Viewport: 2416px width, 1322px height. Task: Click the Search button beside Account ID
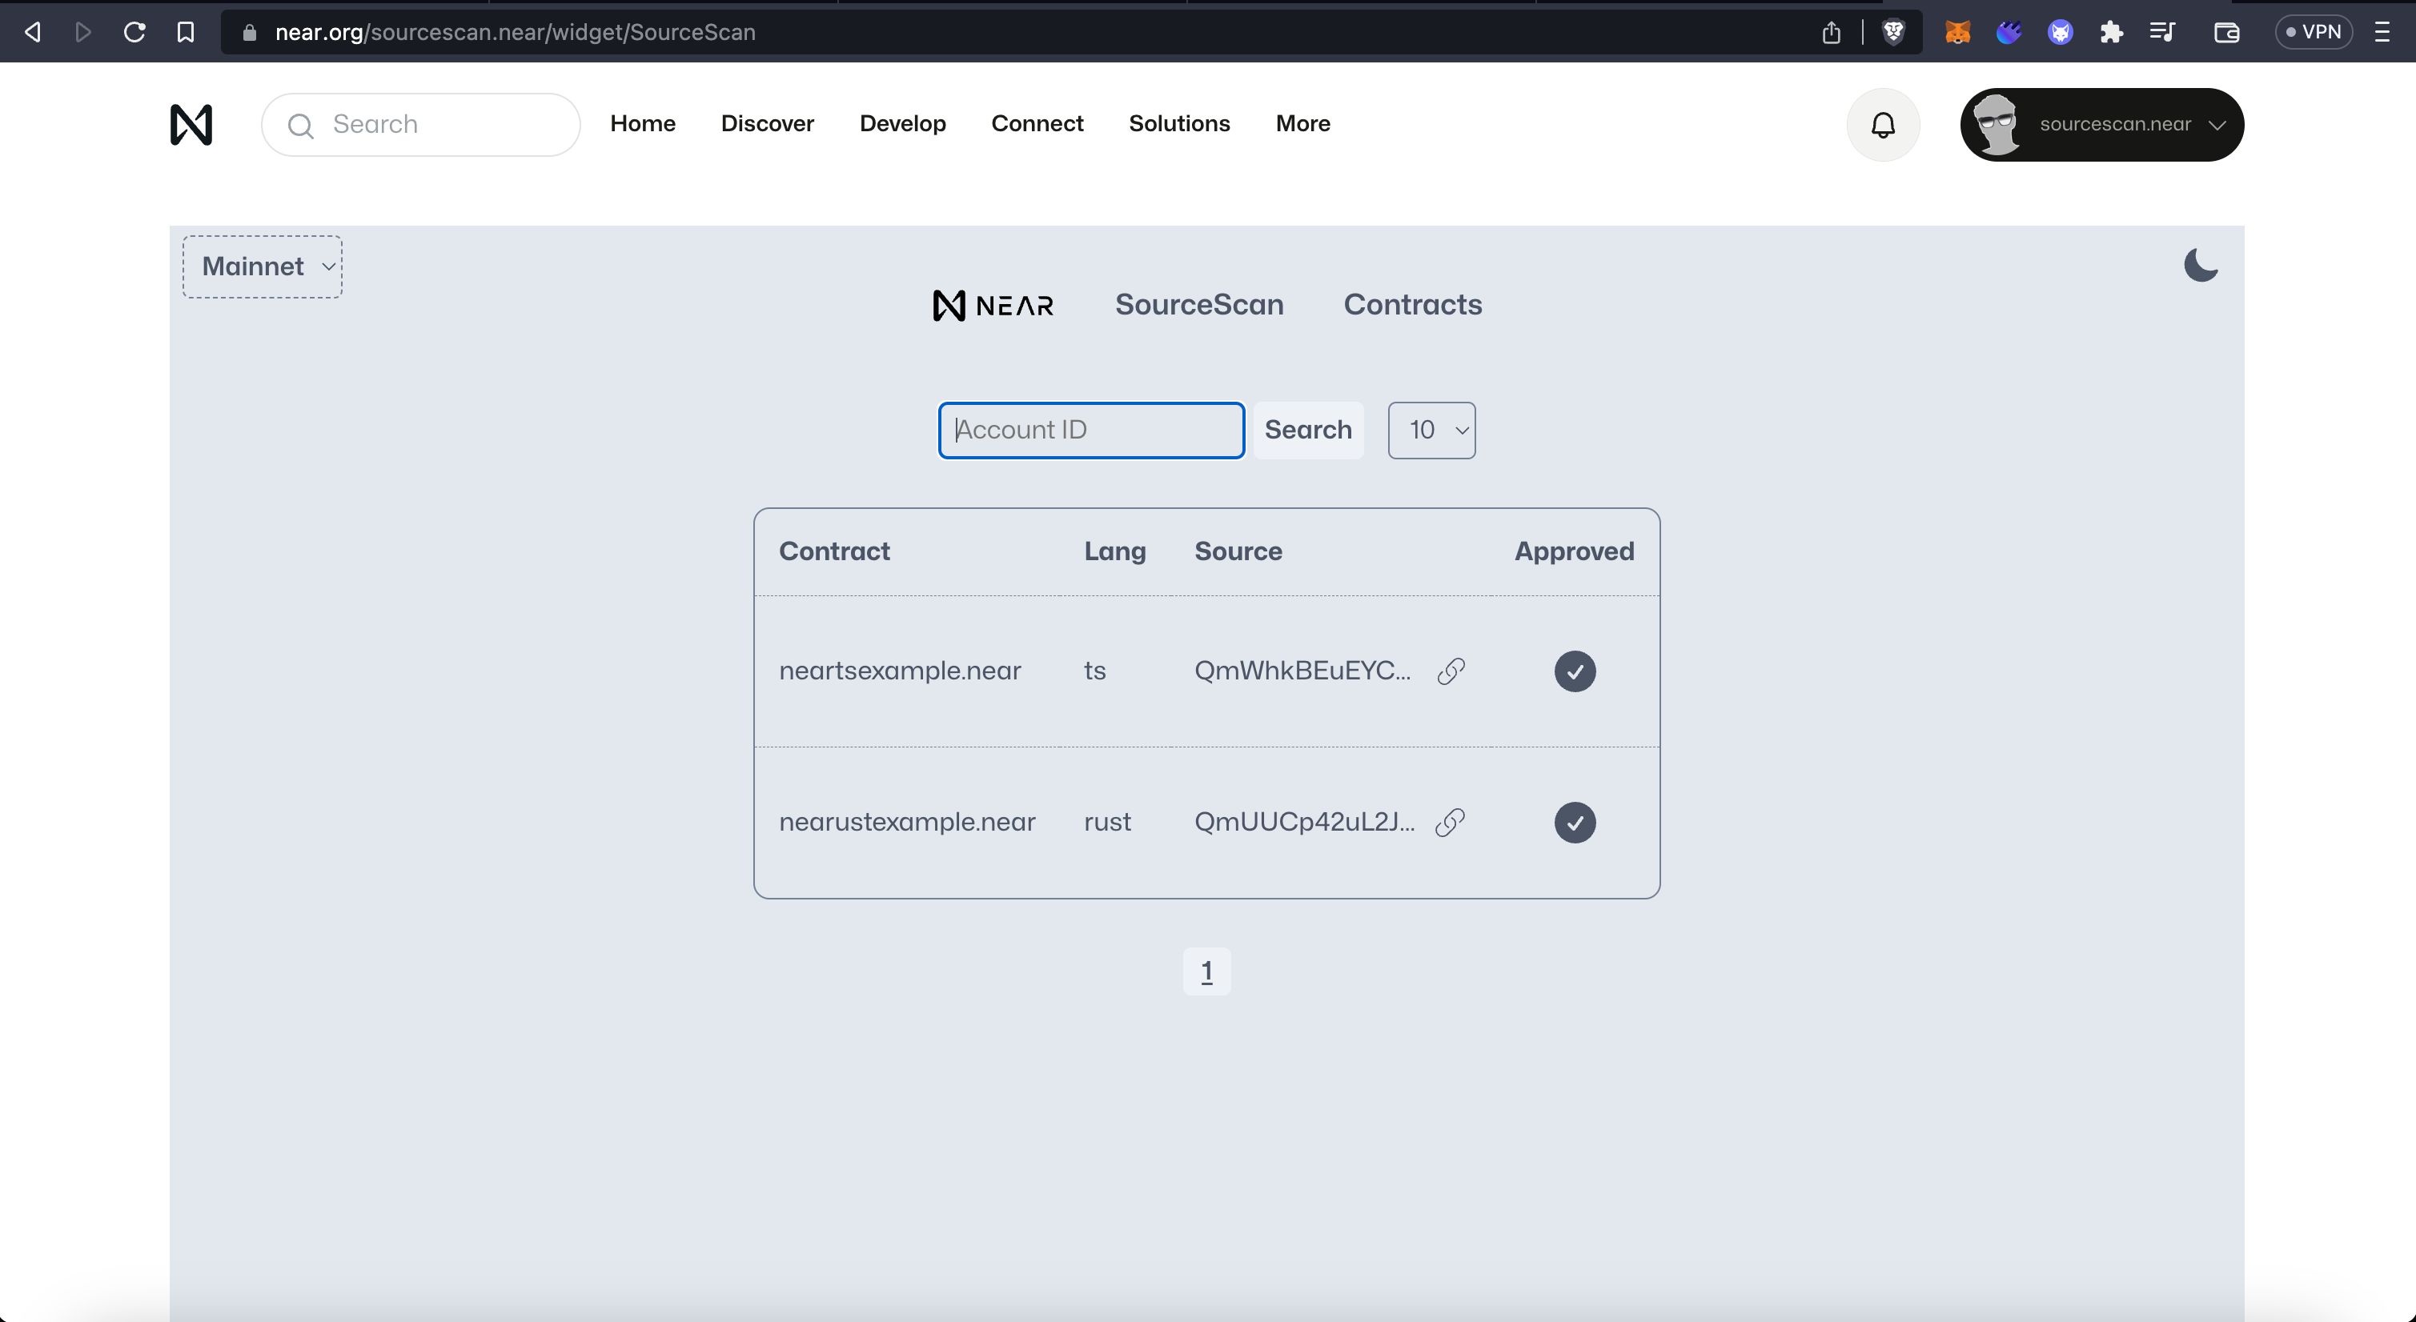tap(1307, 431)
